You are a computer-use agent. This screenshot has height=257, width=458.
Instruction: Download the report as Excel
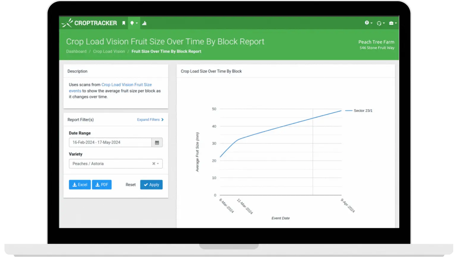[80, 185]
